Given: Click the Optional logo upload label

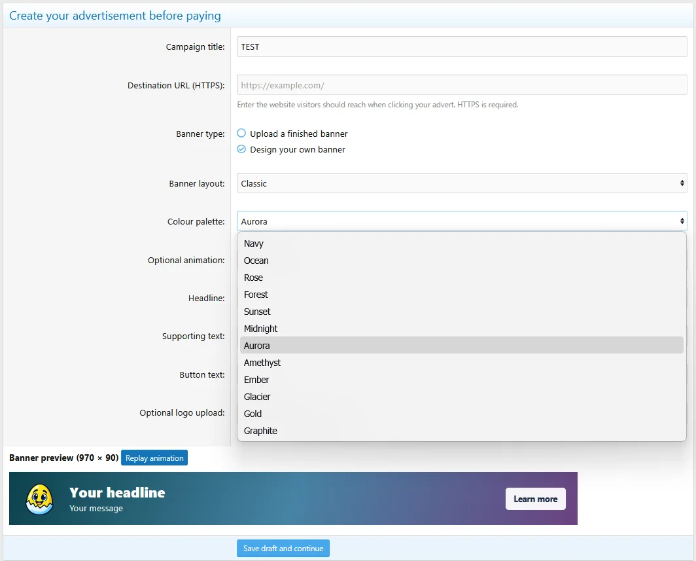Looking at the screenshot, I should (182, 413).
